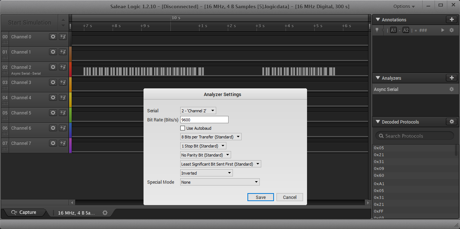
Task: Click the Channel 5 label
Action: (x=21, y=113)
